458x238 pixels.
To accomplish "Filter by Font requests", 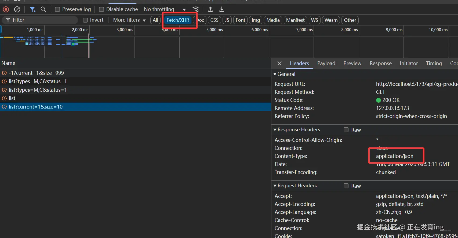I will point(240,20).
